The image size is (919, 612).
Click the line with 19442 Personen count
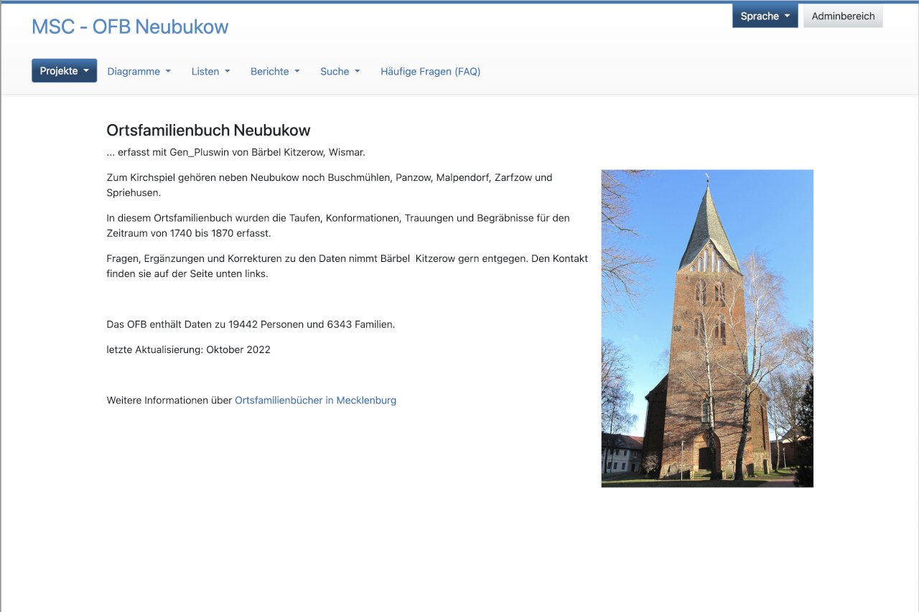[x=251, y=324]
